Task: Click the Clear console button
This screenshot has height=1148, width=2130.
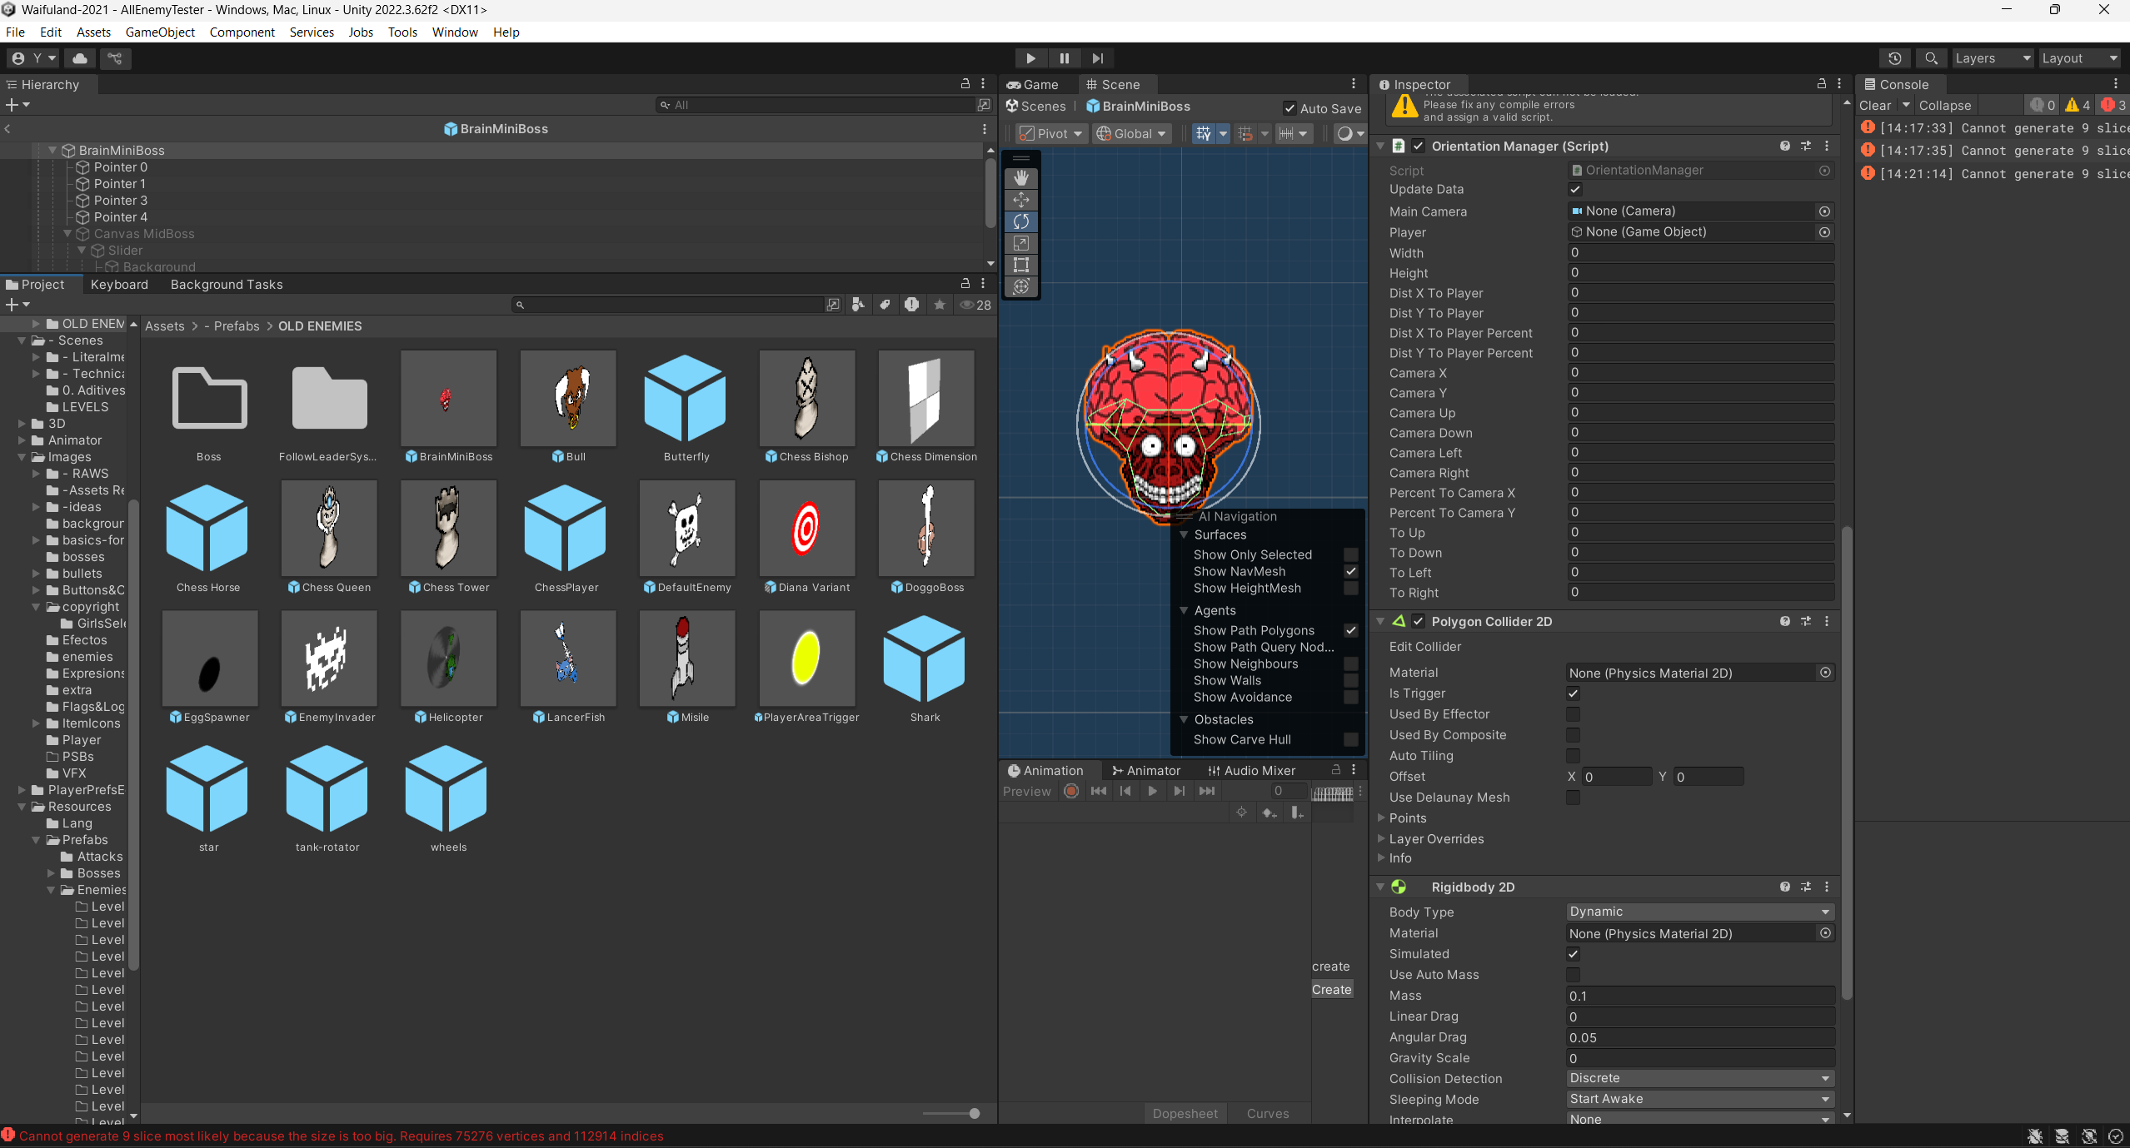Action: click(1874, 105)
